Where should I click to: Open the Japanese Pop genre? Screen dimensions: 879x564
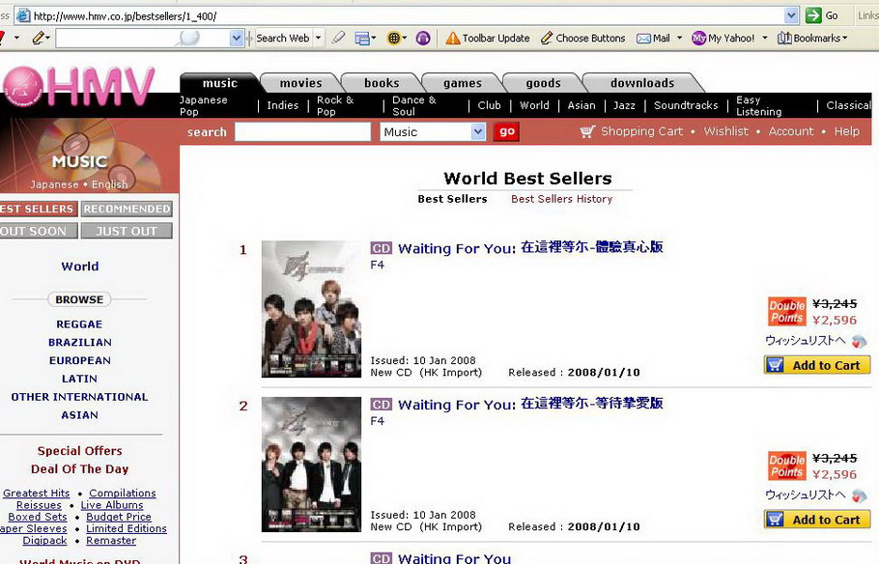coord(204,105)
